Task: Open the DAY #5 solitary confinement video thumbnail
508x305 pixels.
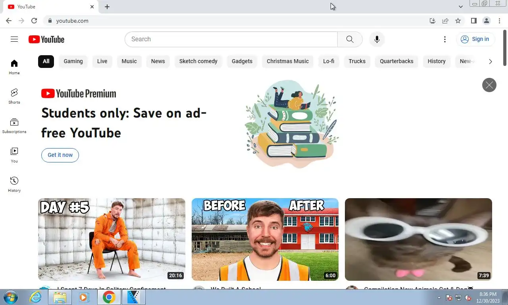Action: (112, 239)
